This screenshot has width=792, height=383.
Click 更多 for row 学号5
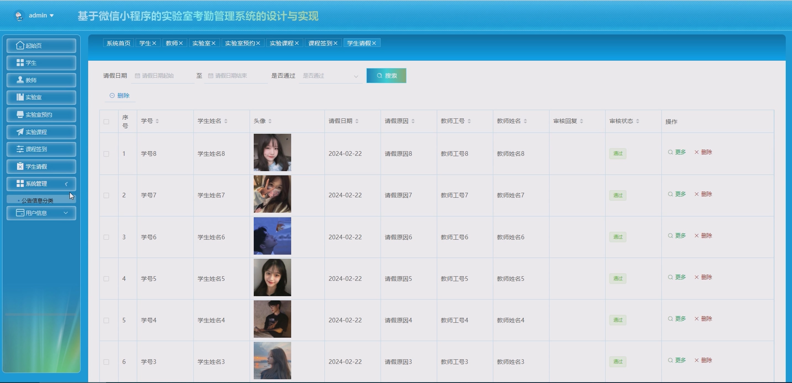[x=677, y=277]
